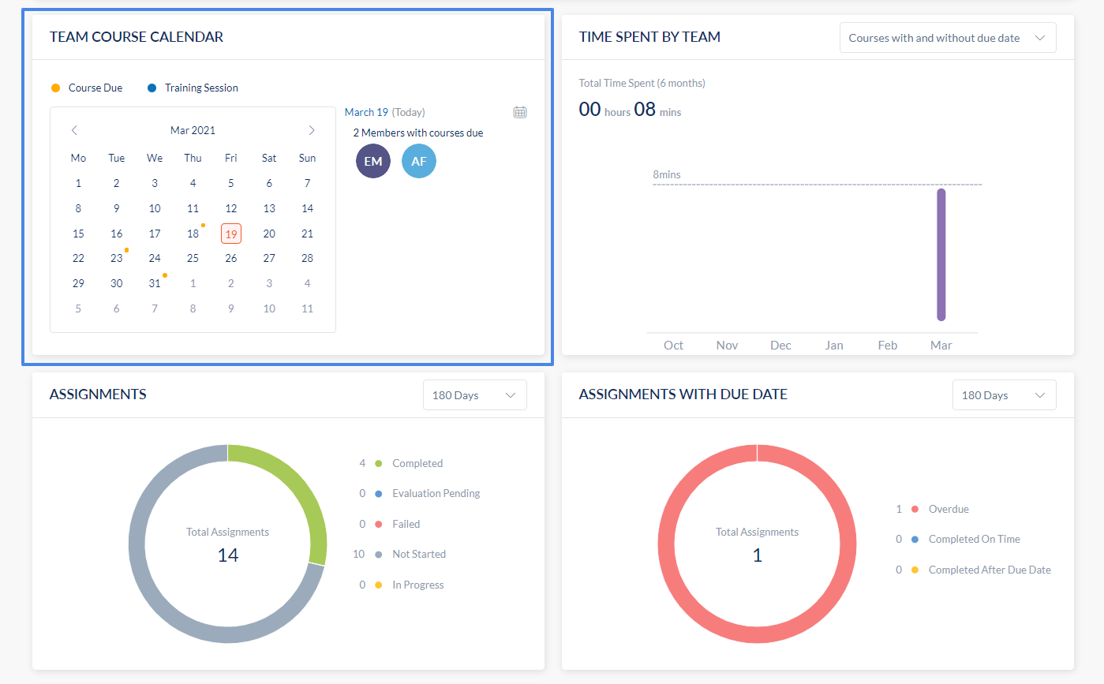Select March 12 in calendar

231,208
